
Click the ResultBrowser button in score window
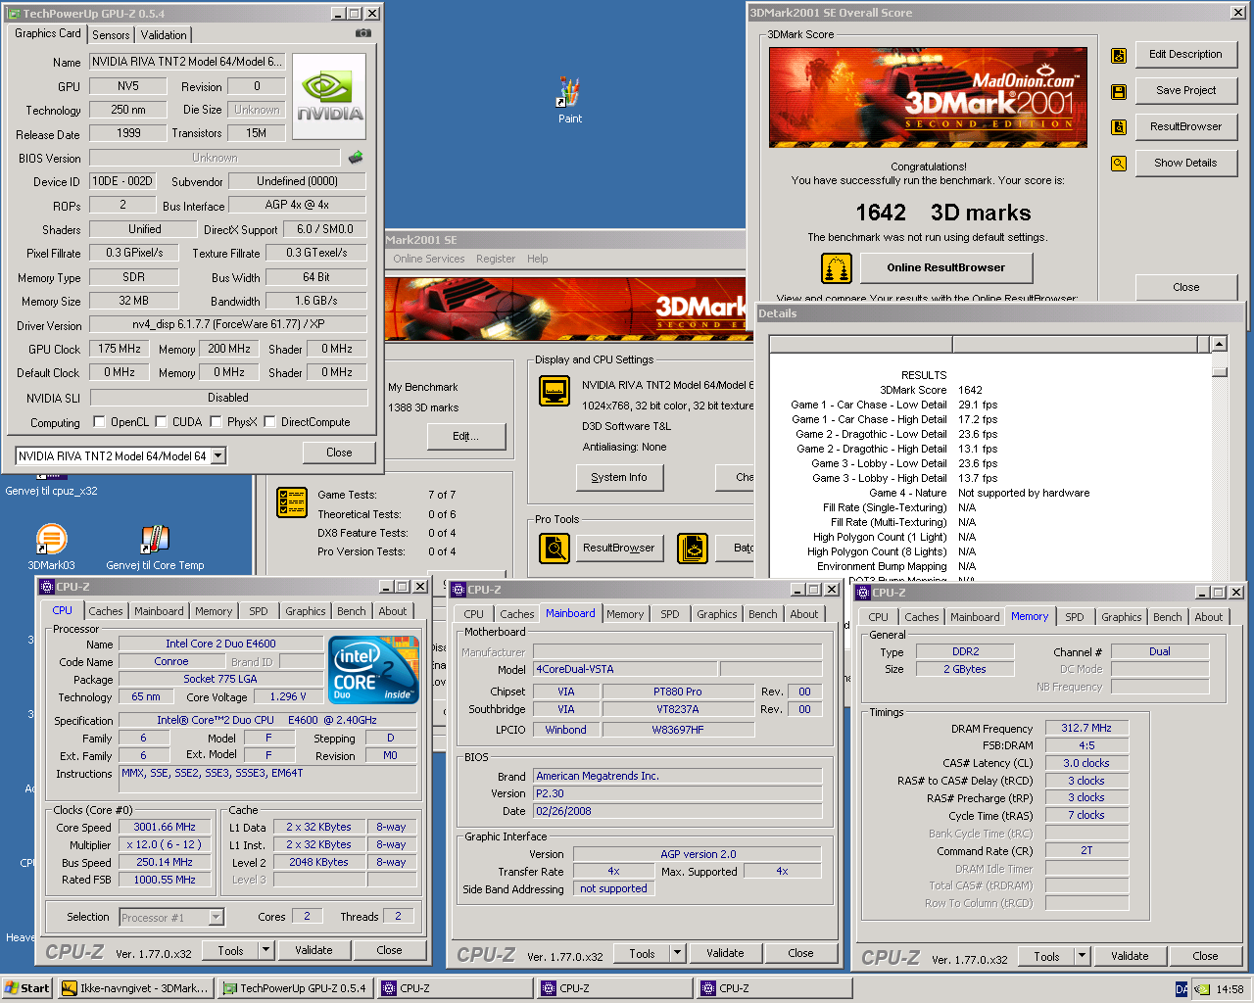[1185, 126]
